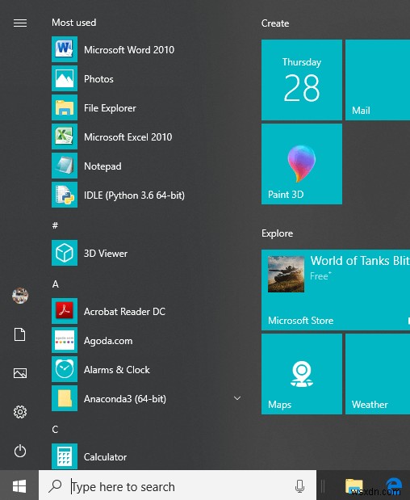This screenshot has width=410, height=500.
Task: Open Microsoft Edge on the taskbar
Action: click(393, 486)
